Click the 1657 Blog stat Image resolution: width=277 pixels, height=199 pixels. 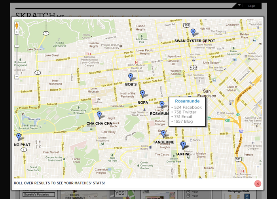[183, 121]
